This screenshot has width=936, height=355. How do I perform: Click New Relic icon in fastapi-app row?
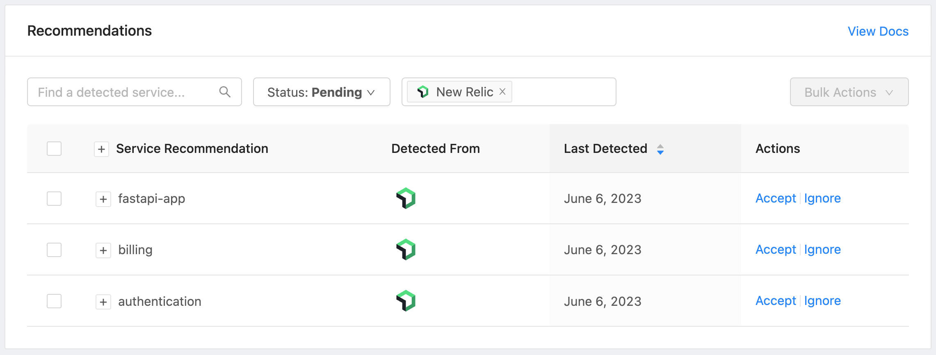(x=406, y=198)
